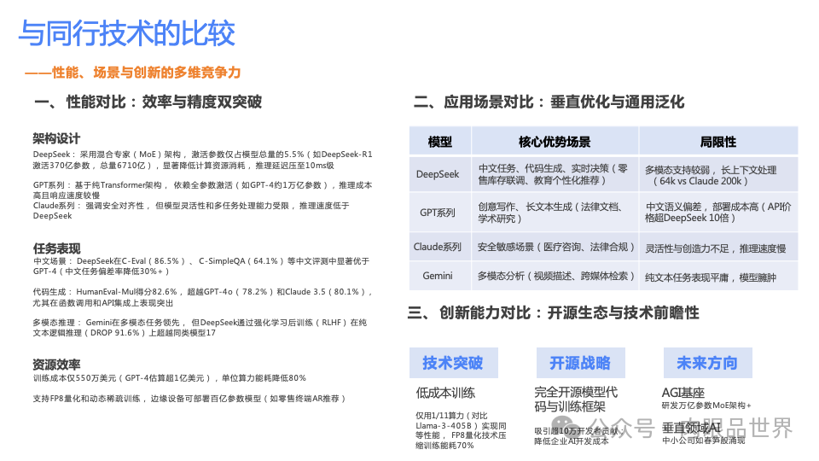Click the 资源效率 subheading
This screenshot has height=461, width=819.
pyautogui.click(x=56, y=365)
